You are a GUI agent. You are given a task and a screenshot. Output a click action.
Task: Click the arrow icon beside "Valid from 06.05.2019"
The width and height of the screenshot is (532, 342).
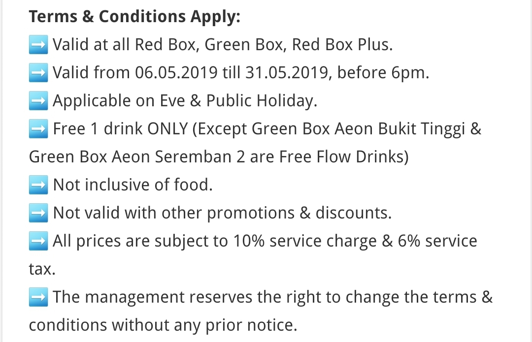(38, 73)
